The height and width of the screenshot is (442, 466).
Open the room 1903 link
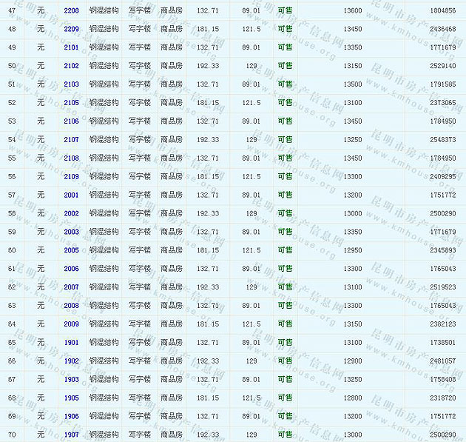[x=72, y=379]
